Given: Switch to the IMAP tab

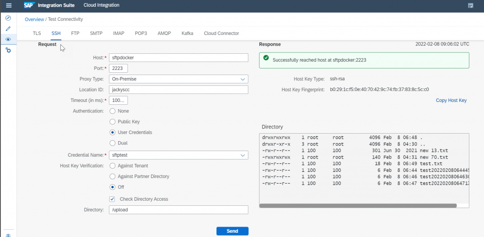Looking at the screenshot, I should tap(119, 34).
